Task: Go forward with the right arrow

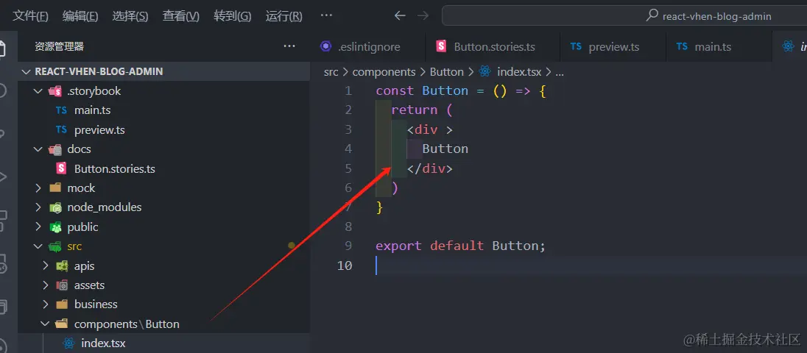Action: pyautogui.click(x=423, y=16)
